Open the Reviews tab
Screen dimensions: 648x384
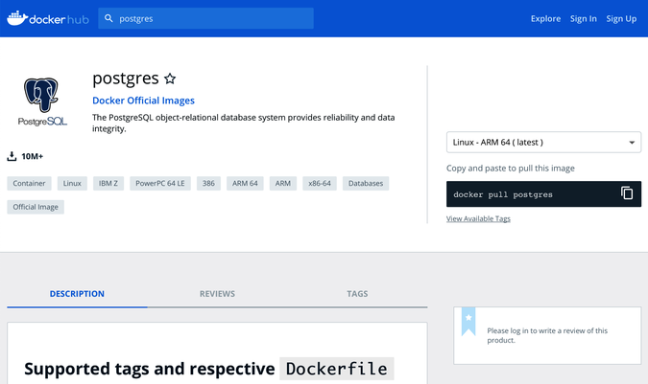point(217,294)
